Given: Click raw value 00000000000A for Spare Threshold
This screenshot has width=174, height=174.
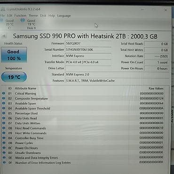Looking at the screenshot, I should [x=151, y=108].
